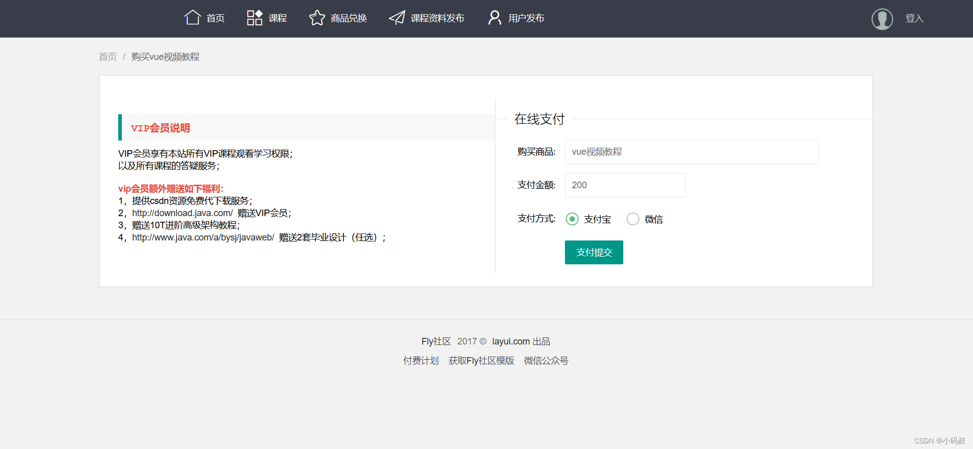Open the 首页 navigation menu item
This screenshot has width=973, height=449.
(x=216, y=18)
